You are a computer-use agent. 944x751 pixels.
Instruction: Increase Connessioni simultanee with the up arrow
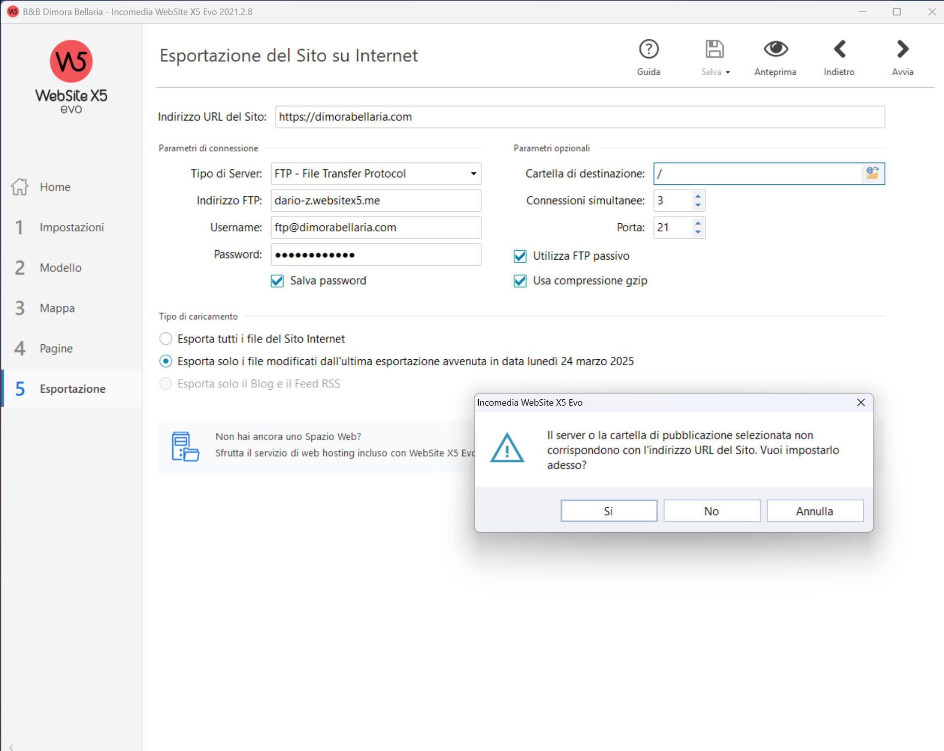pyautogui.click(x=698, y=196)
